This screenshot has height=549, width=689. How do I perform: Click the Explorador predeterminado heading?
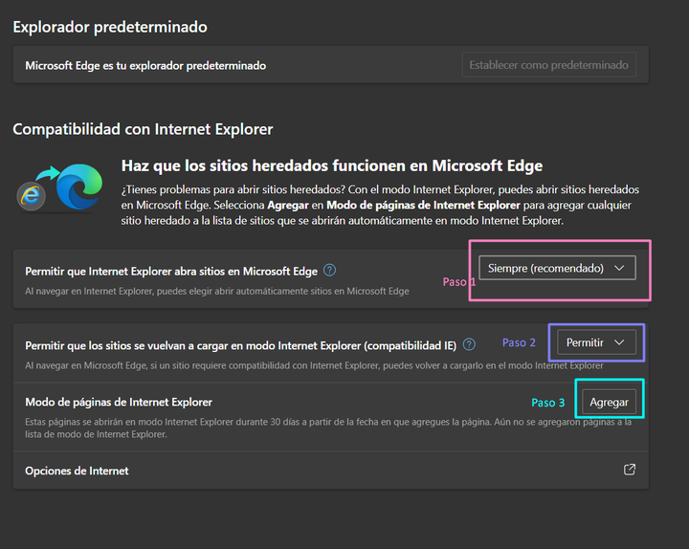click(109, 27)
